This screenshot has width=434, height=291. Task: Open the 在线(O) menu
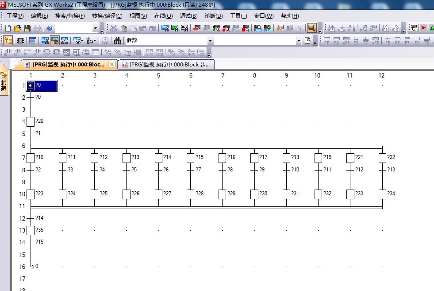tap(163, 16)
